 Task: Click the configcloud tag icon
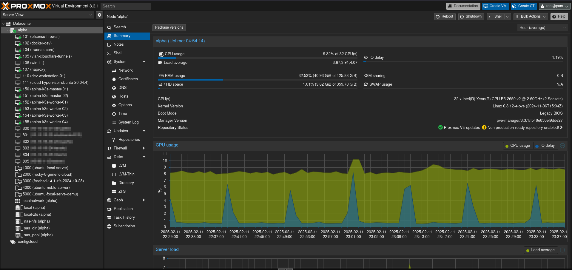[13, 242]
